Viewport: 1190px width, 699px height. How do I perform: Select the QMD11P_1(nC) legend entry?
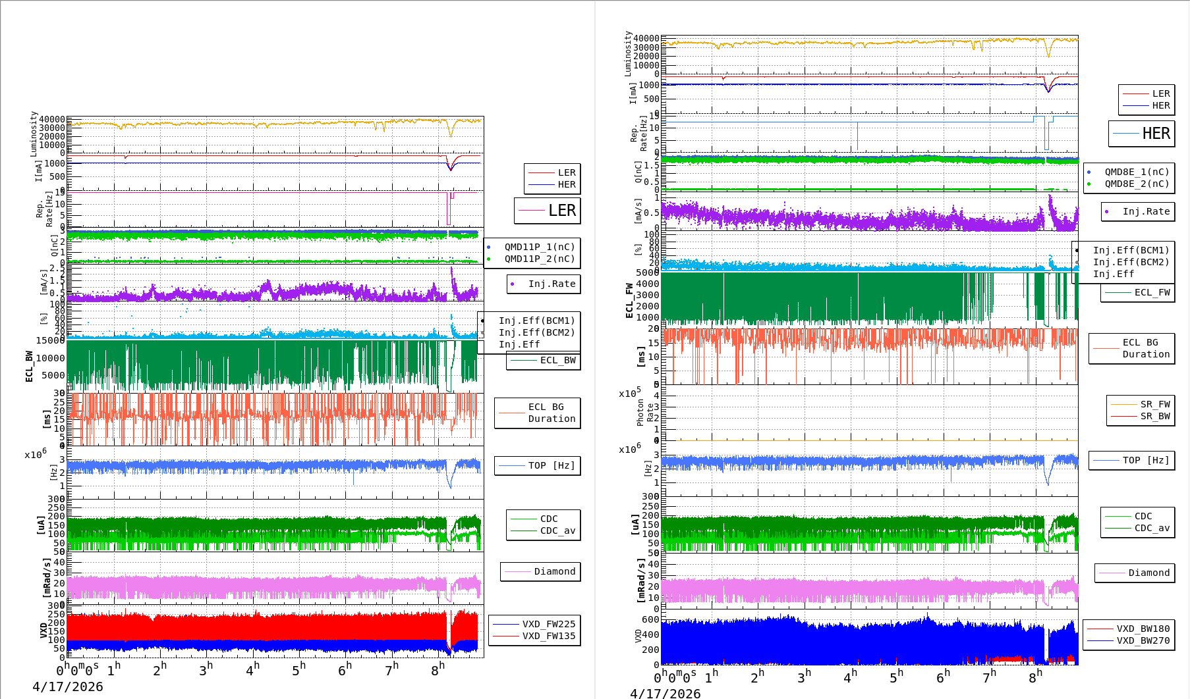point(539,247)
